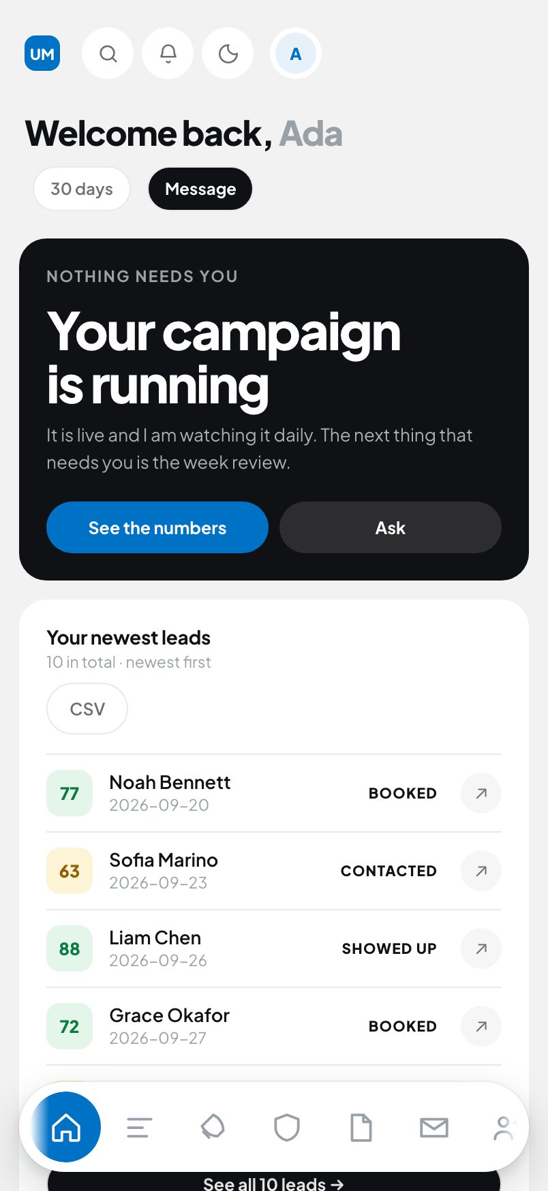Open search with the magnifier icon
This screenshot has height=1191, width=548.
(108, 53)
